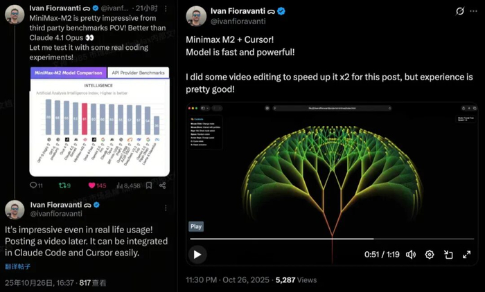Open more options on Minimax M2 + Cursor post
This screenshot has width=485, height=292.
(x=475, y=12)
